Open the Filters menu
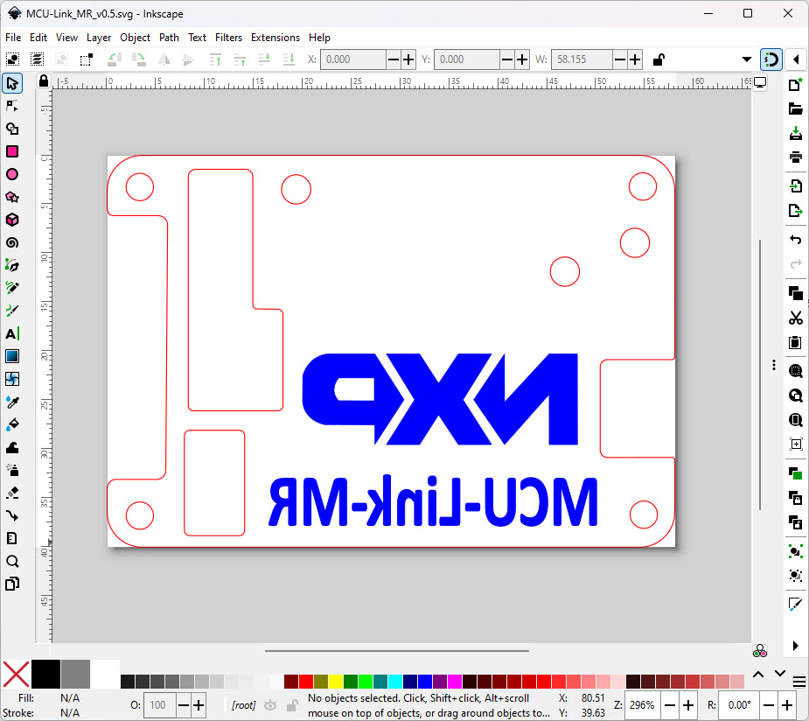 [228, 38]
